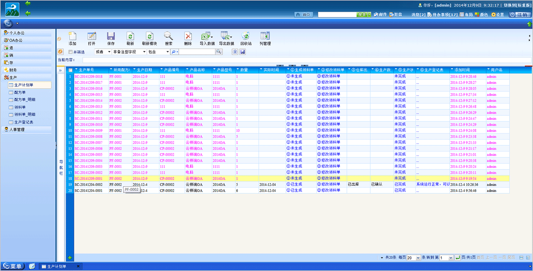Toggle the 并筛选 checkbox
Image resolution: width=533 pixels, height=271 pixels.
[x=71, y=52]
